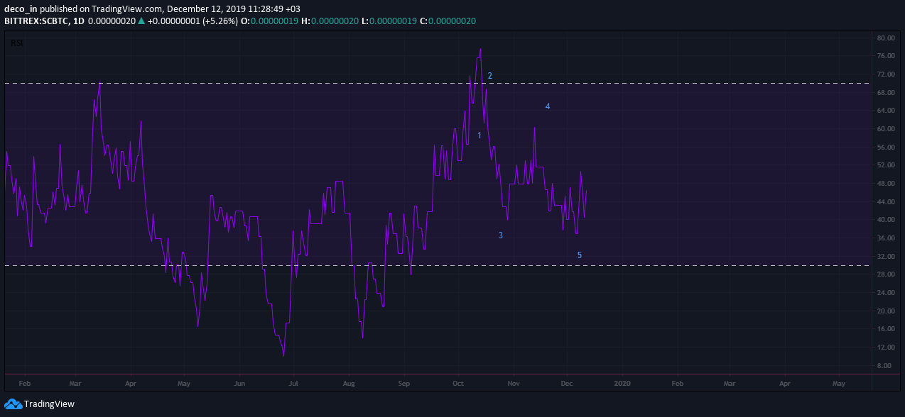
Task: Click the 2020 year label on time axis
Action: click(x=622, y=383)
